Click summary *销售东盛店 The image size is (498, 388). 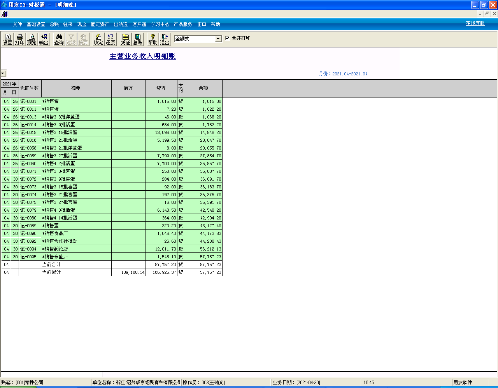click(x=76, y=257)
